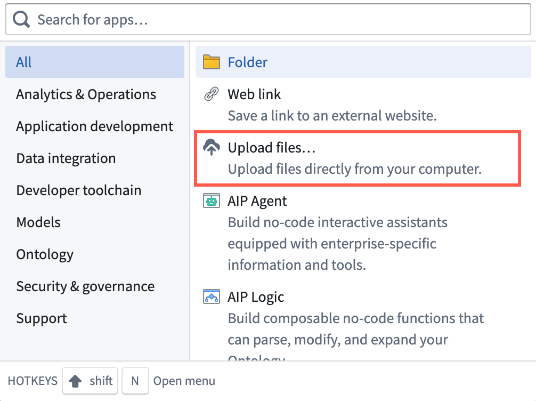The image size is (536, 401).
Task: Click the Upload files cloud icon
Action: click(211, 147)
